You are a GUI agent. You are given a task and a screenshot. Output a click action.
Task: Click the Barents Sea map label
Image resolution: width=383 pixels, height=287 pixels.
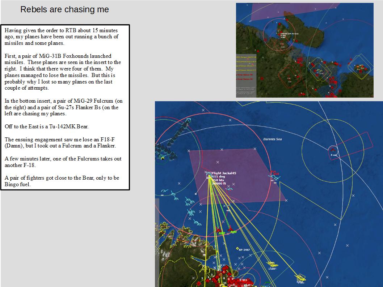pos(272,139)
